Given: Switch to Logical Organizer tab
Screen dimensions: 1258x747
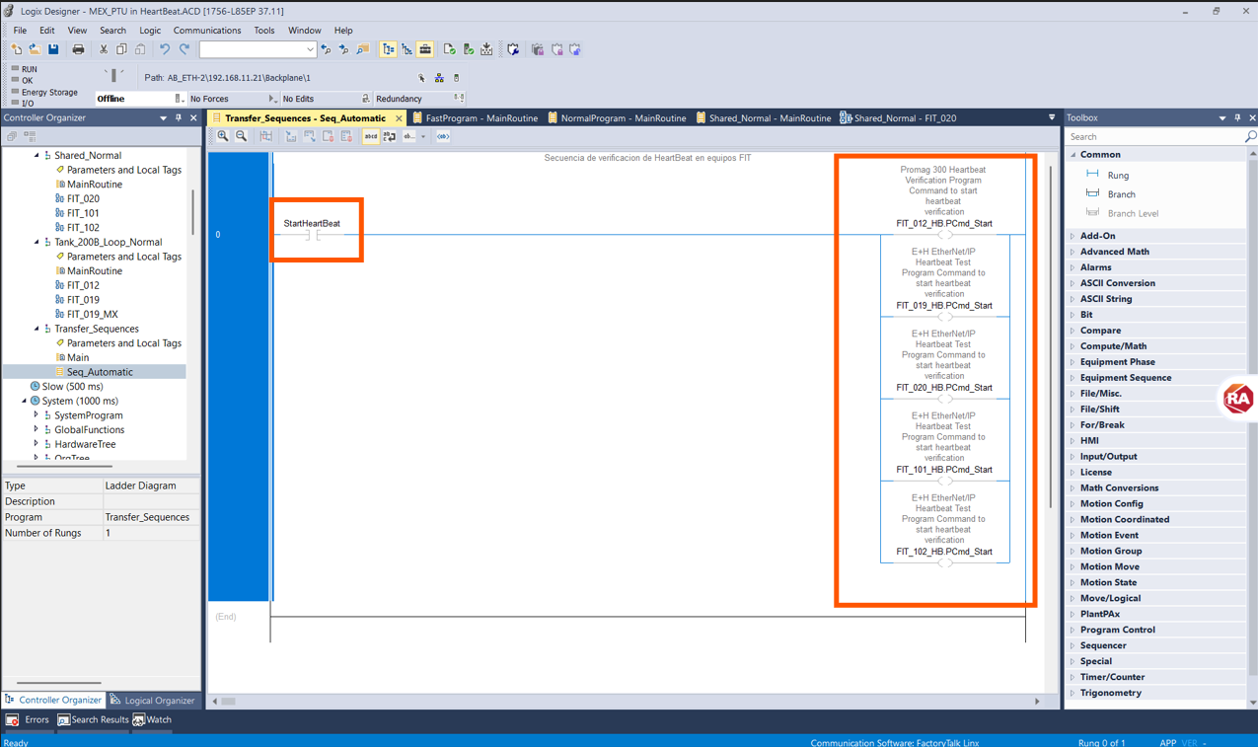Looking at the screenshot, I should (x=153, y=701).
